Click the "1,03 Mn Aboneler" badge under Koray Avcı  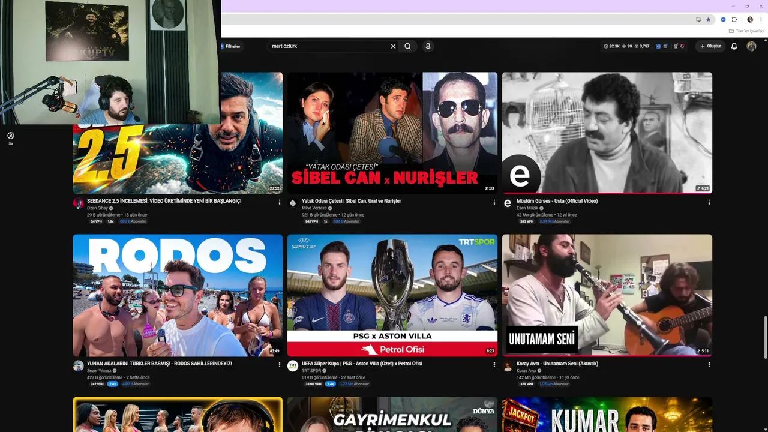(x=553, y=384)
